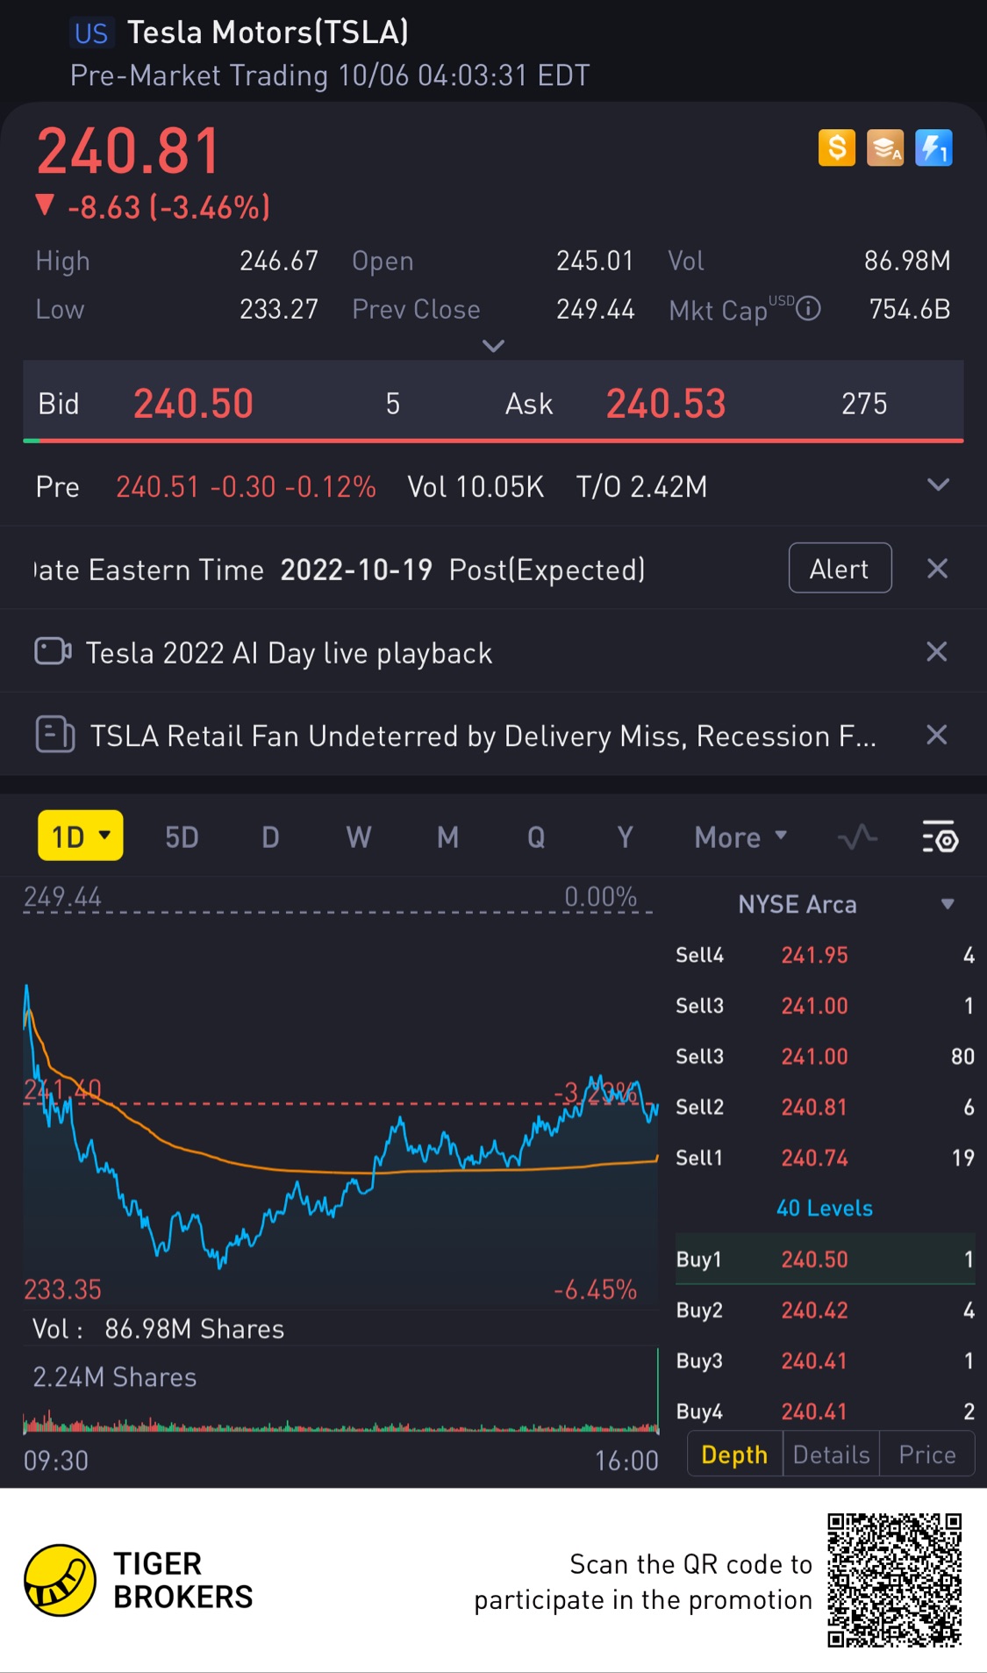Tap the Prev Close value 249.44
Viewport: 987px width, 1673px height.
(x=595, y=309)
